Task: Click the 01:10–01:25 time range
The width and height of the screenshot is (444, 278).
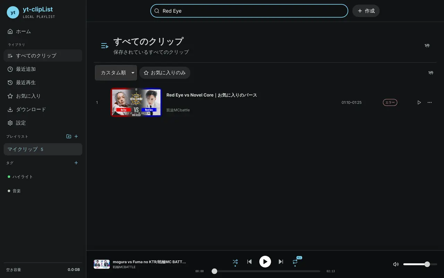Action: [x=351, y=103]
